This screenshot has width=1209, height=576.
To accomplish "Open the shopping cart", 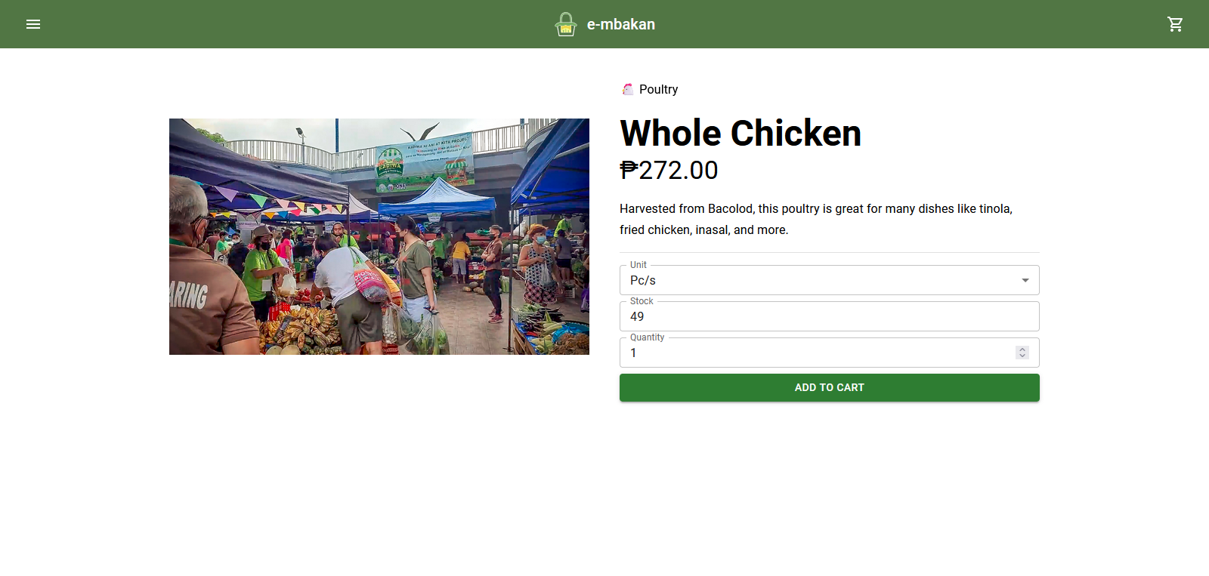I will [x=1174, y=23].
